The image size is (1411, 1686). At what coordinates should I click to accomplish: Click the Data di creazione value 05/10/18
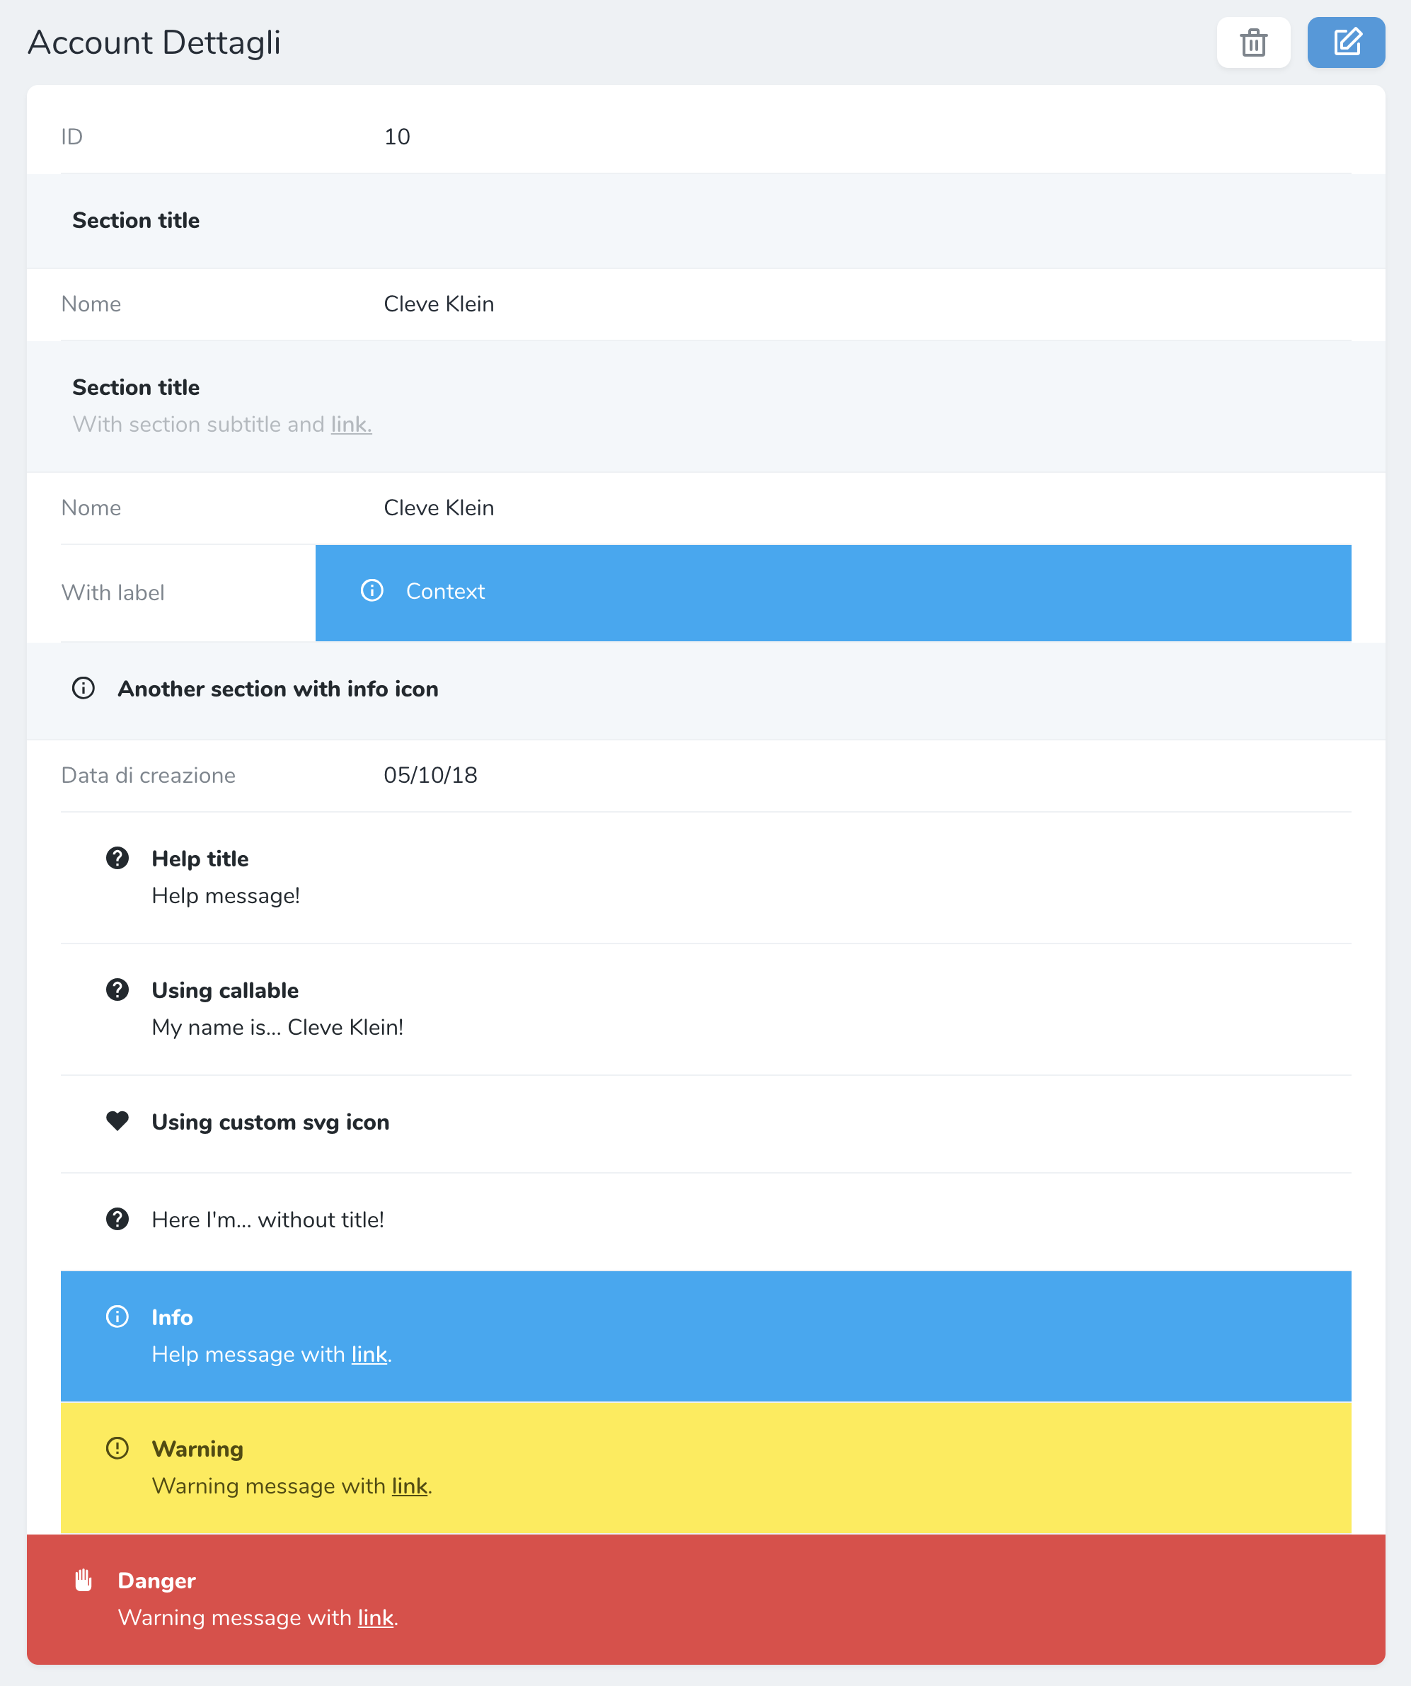coord(430,776)
